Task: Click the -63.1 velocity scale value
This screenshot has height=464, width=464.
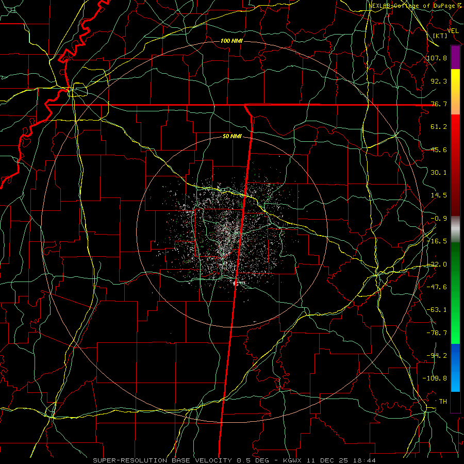Action: [437, 310]
